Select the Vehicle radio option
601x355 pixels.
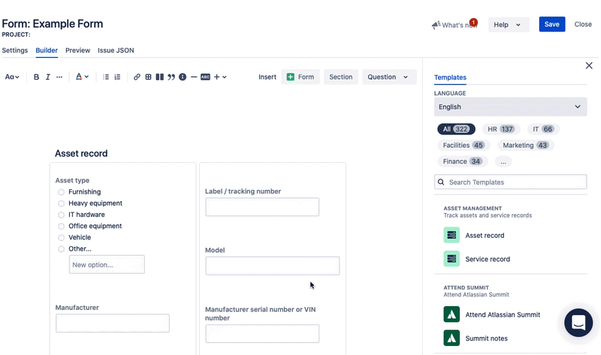61,237
